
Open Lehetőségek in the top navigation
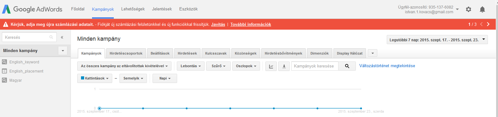(x=133, y=9)
